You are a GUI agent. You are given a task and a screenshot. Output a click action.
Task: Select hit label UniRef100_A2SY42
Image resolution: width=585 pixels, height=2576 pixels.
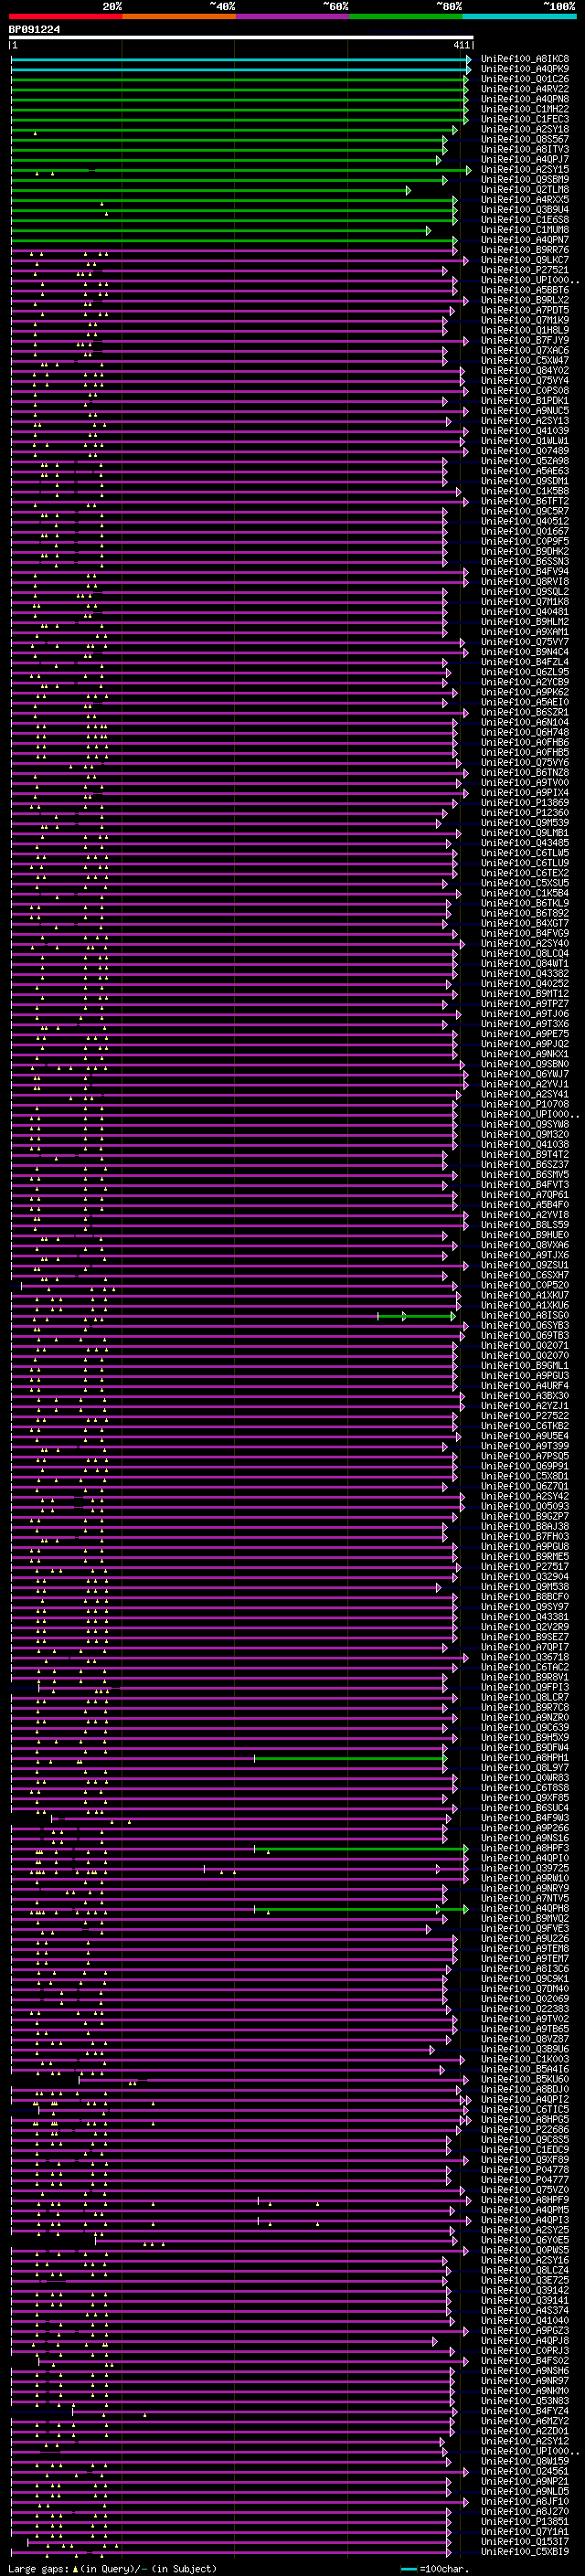[524, 1497]
